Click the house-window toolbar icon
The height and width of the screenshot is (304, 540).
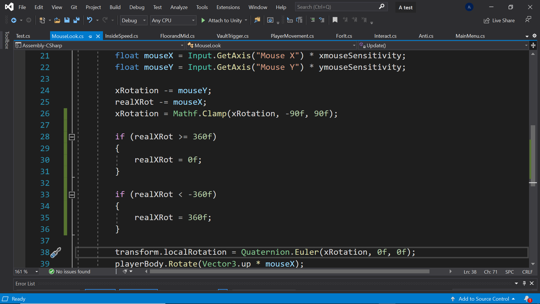click(270, 20)
